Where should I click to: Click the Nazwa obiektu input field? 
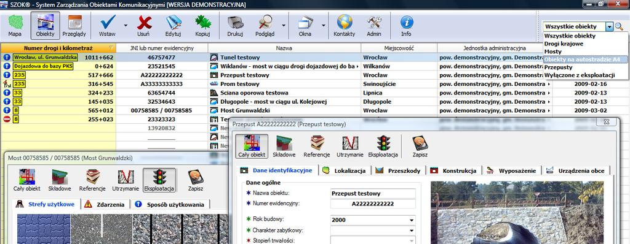373,194
